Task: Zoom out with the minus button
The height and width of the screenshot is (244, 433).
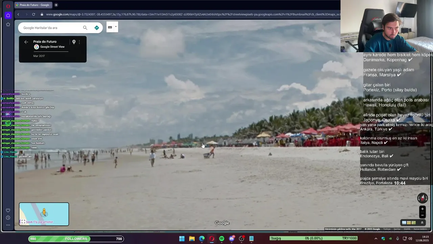Action: coord(422,215)
